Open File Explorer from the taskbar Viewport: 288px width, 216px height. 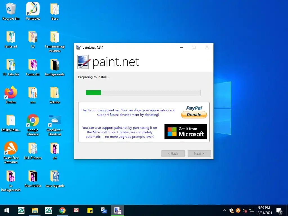pos(35,210)
